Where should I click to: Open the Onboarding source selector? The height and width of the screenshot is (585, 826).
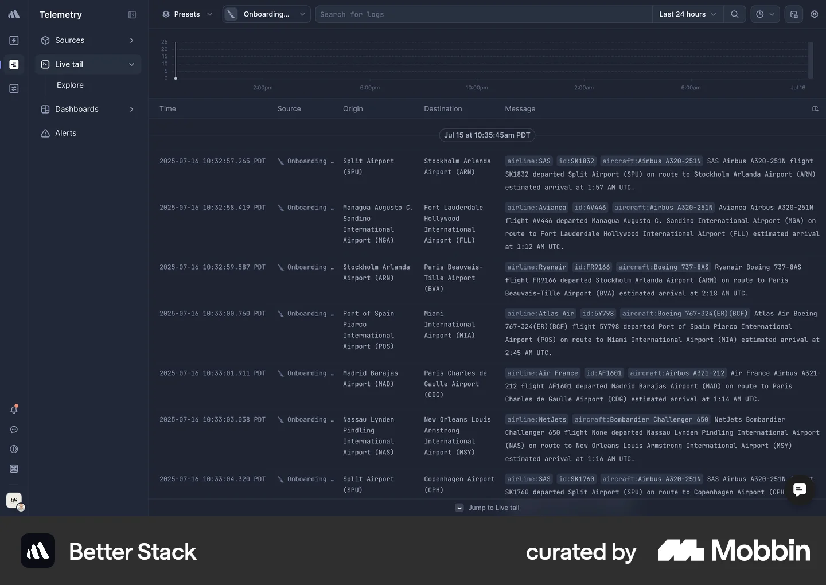(266, 14)
